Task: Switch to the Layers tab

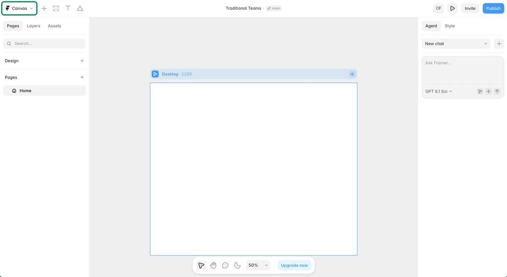Action: tap(33, 26)
